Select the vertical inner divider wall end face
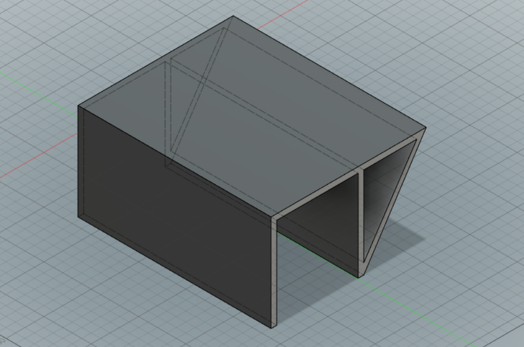Screen dimensions: 524x347 (x=361, y=224)
